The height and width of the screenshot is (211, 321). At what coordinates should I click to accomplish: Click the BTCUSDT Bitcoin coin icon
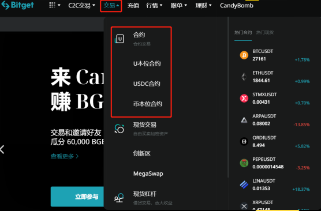[x=244, y=55]
